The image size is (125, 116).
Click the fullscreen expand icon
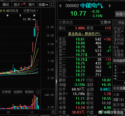tap(52, 5)
